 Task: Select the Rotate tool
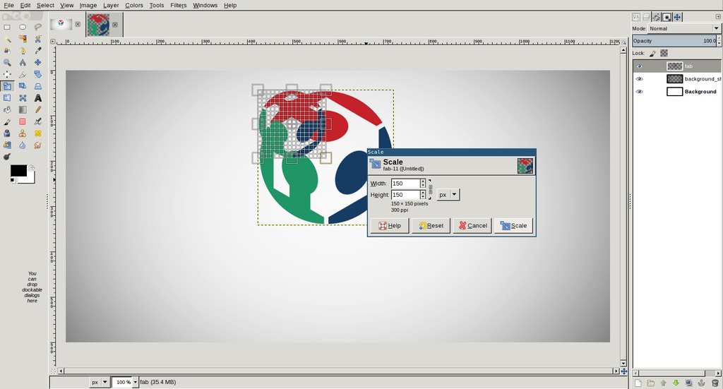pyautogui.click(x=38, y=74)
